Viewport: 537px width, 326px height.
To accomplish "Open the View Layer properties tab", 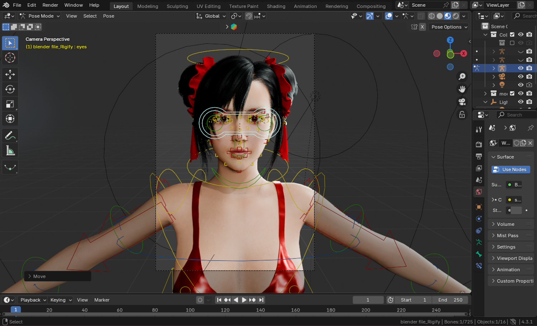I will tap(479, 168).
